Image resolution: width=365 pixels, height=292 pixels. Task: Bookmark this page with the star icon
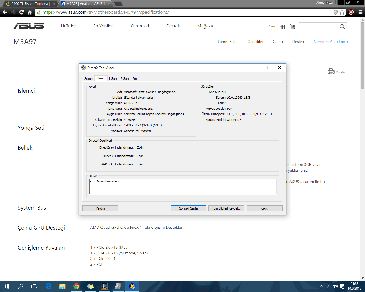(342, 12)
